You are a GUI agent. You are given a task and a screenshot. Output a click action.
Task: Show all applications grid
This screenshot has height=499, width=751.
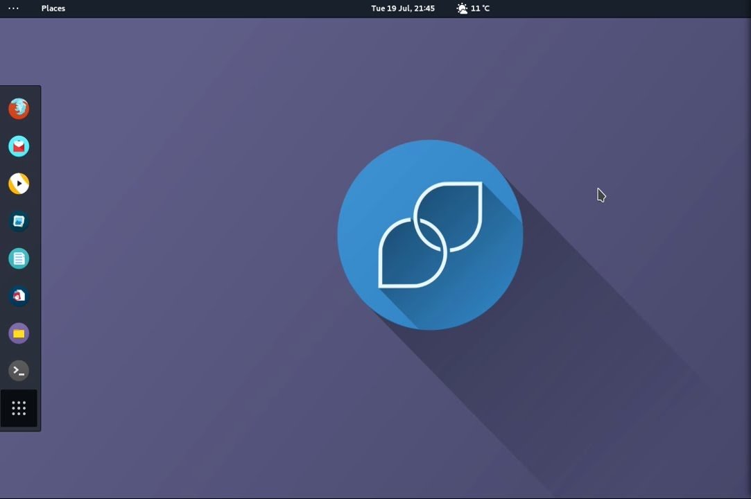click(19, 408)
